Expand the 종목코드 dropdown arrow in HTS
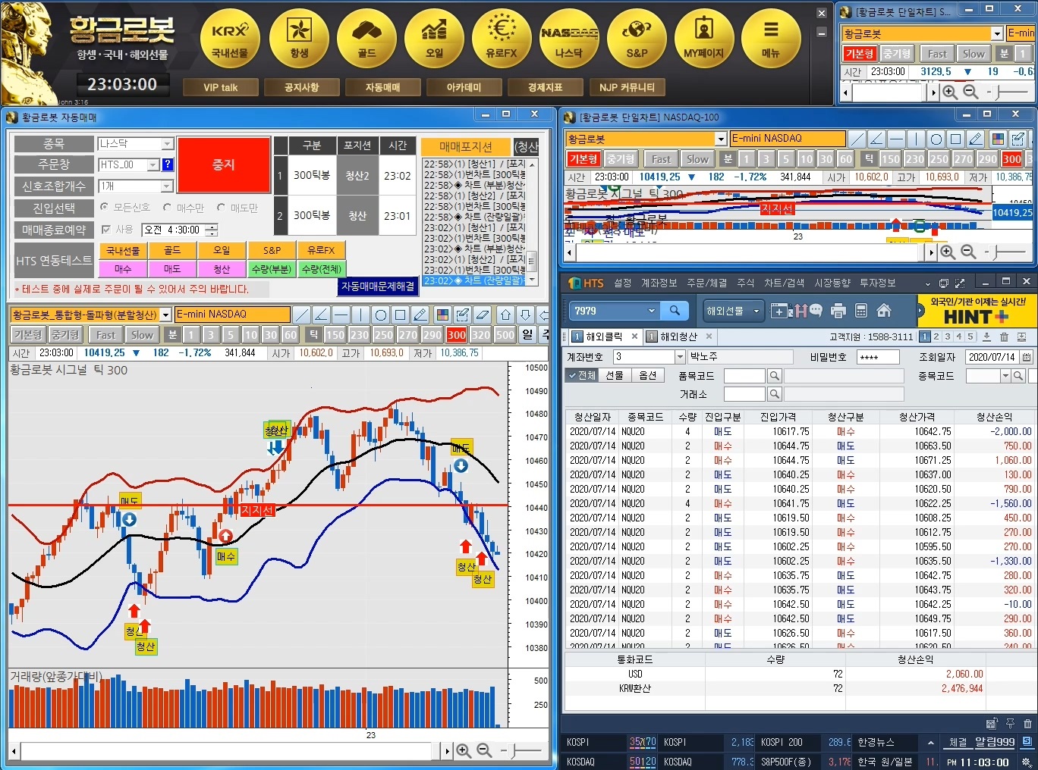1038x770 pixels. [x=1006, y=376]
